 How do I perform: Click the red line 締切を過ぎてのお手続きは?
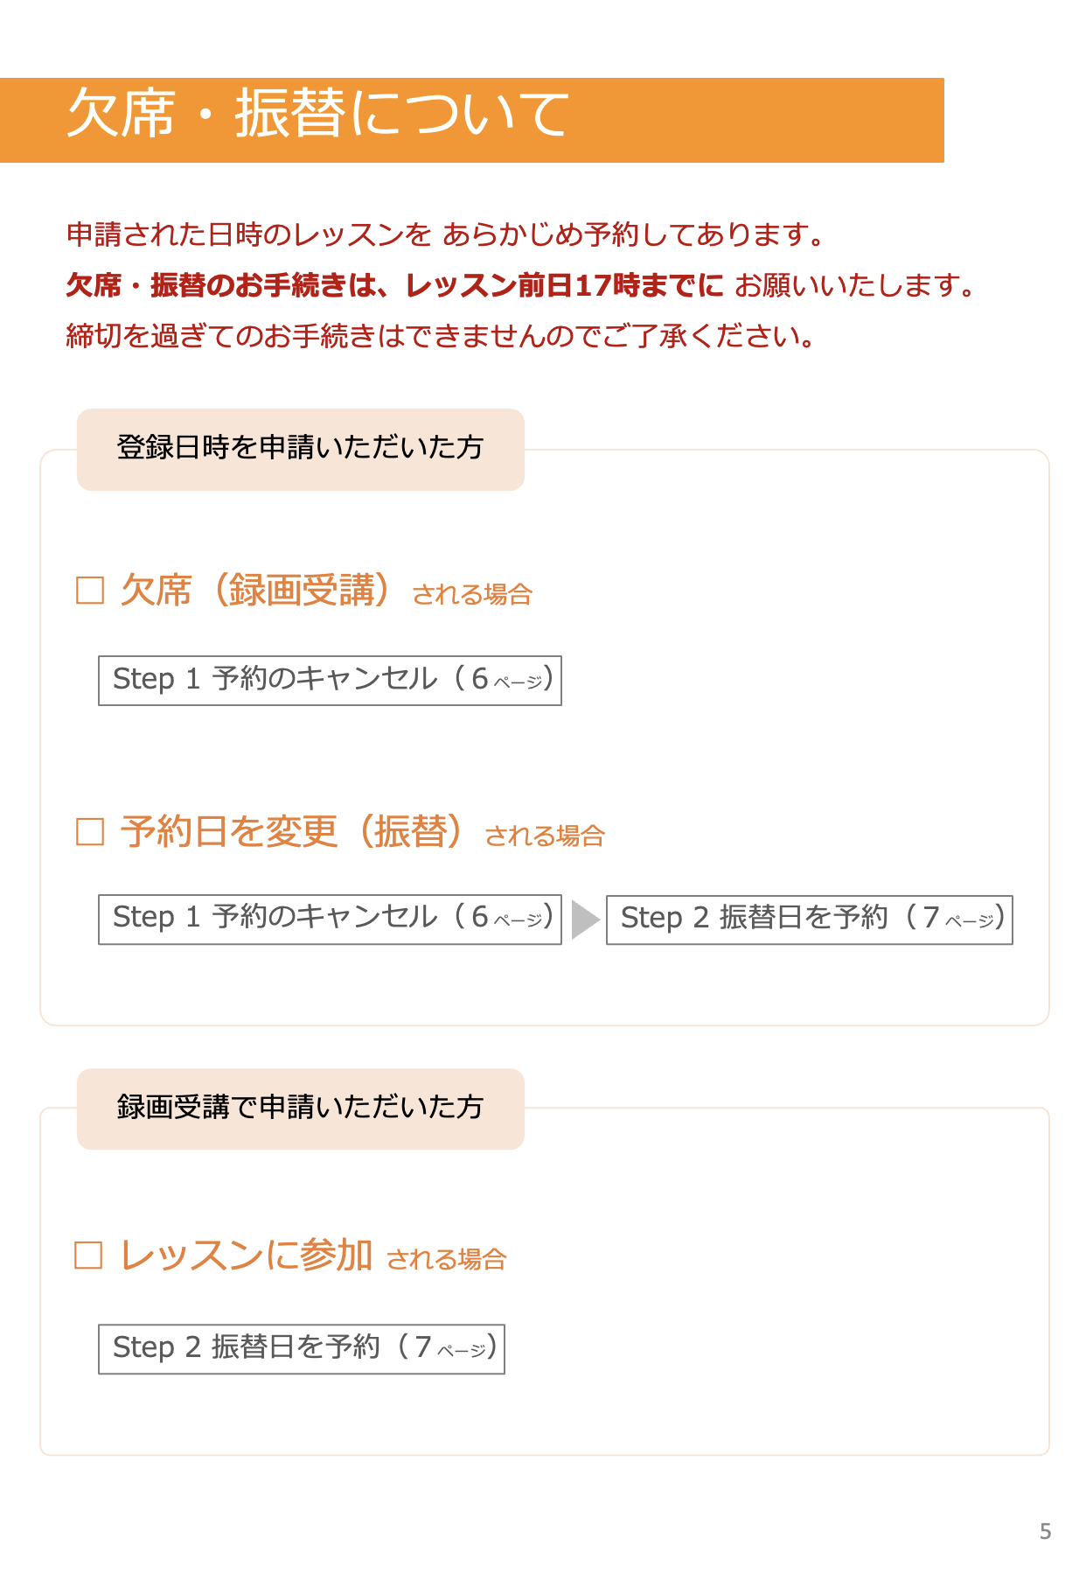point(442,336)
